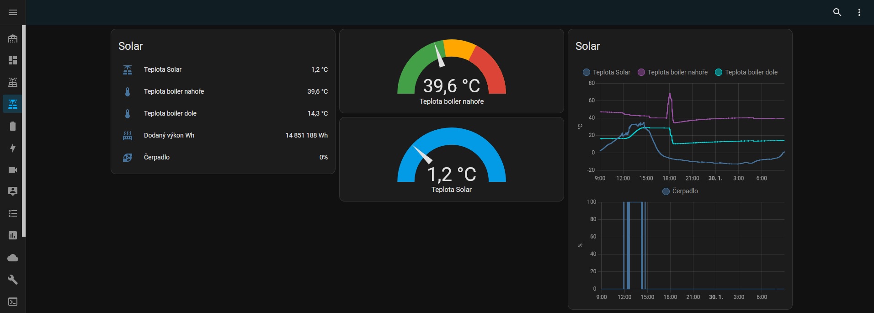Toggle Teplota boiler nahoře legend entry

(x=672, y=72)
